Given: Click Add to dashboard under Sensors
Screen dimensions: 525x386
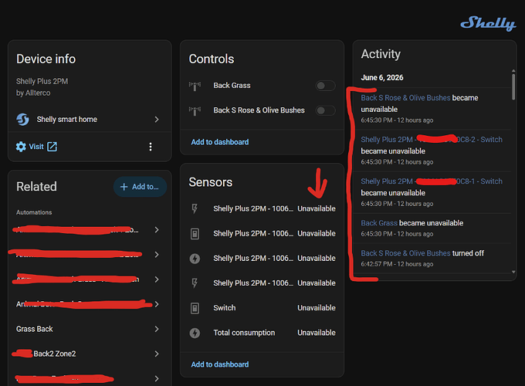Looking at the screenshot, I should 219,364.
